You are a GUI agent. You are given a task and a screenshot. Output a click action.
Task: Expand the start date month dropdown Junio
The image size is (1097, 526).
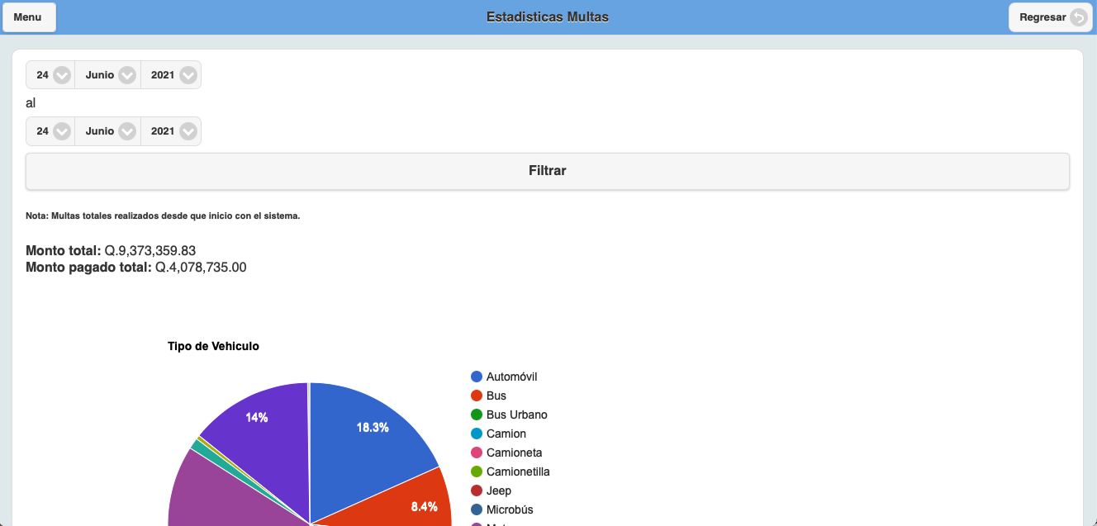pos(108,75)
